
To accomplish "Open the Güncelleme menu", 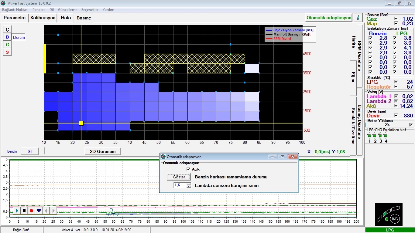I will tap(67, 10).
